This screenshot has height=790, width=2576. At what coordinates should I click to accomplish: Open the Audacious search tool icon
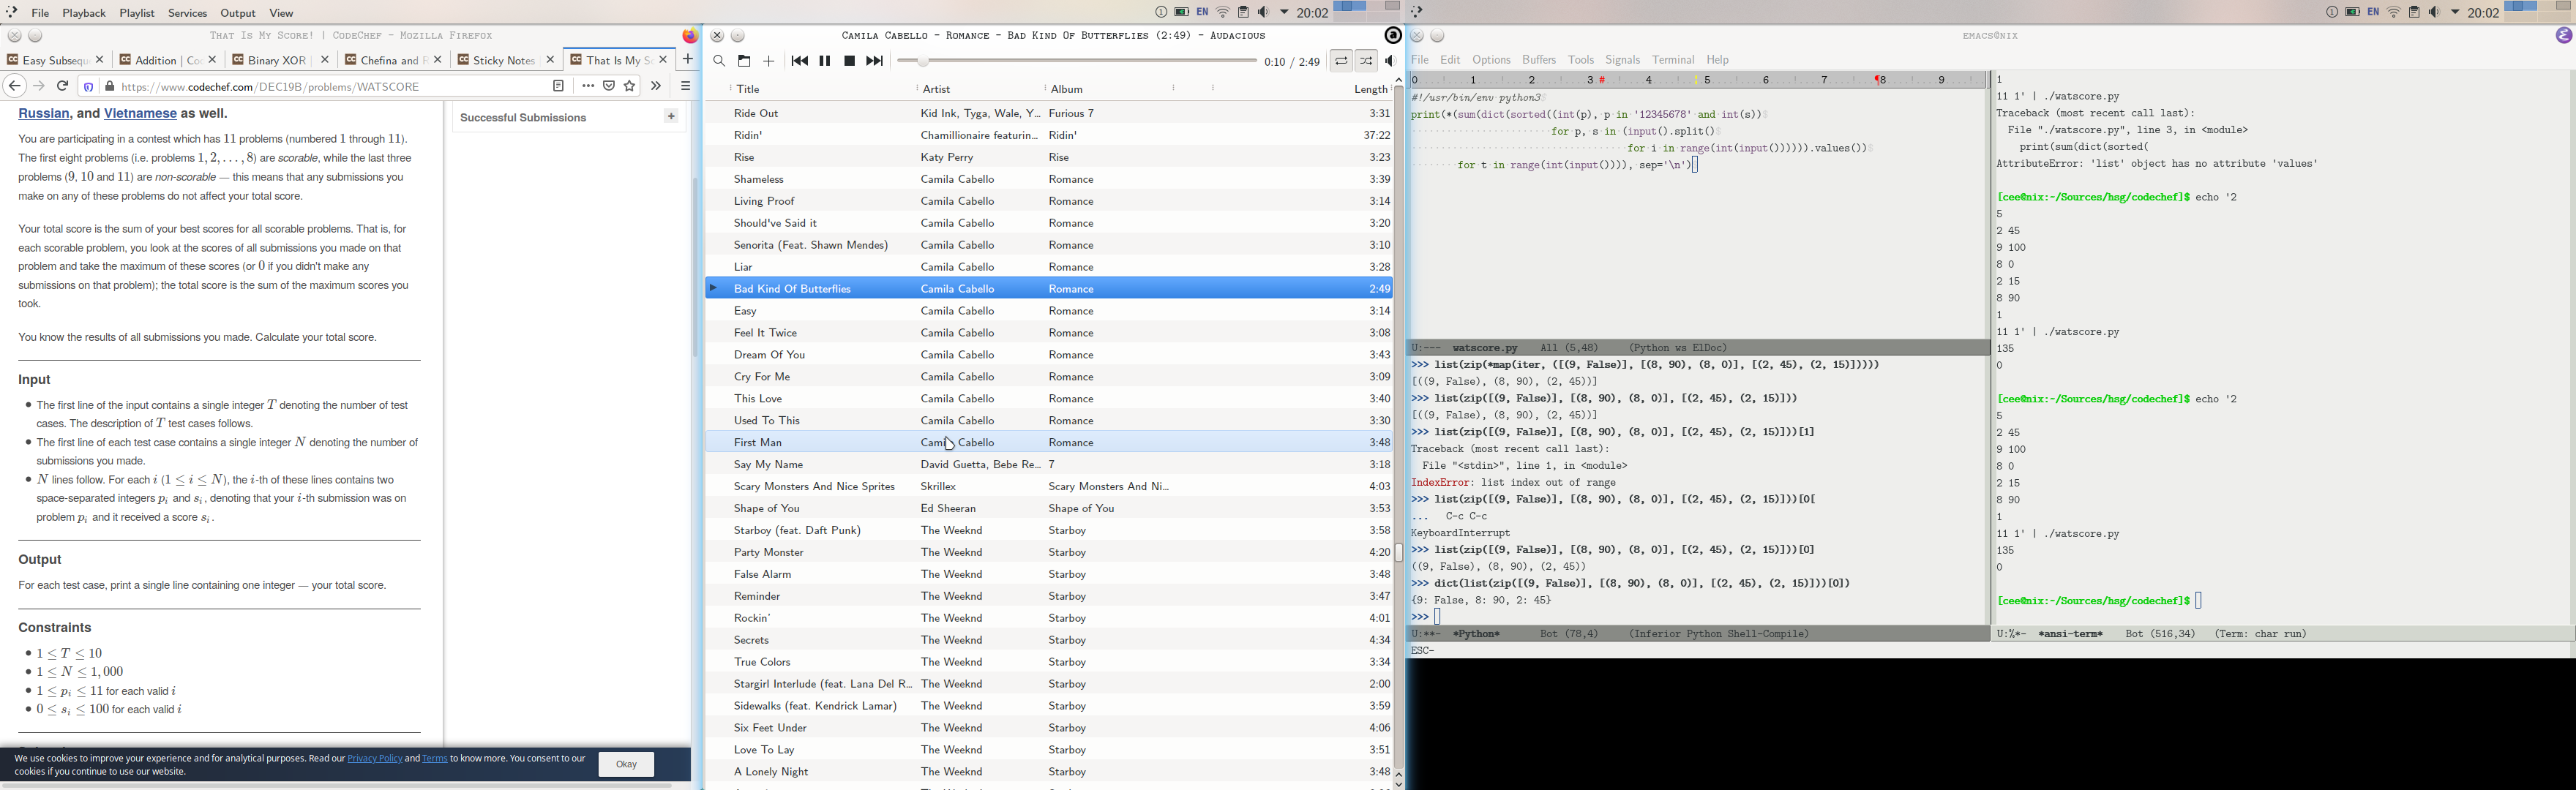[x=719, y=62]
